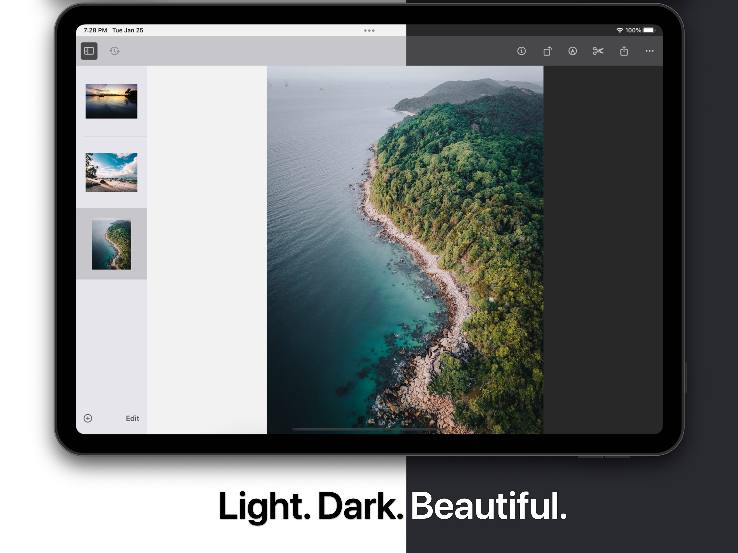Tap Edit at the bottom of the sidebar

pyautogui.click(x=132, y=418)
